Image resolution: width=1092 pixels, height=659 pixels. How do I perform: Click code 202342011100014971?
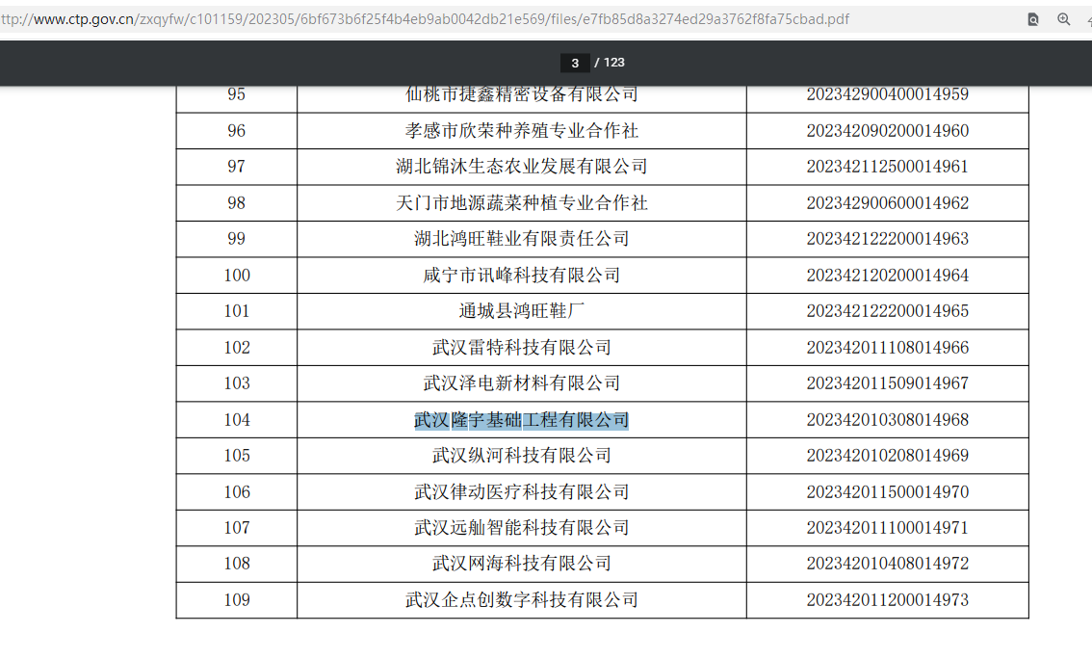[x=887, y=528]
